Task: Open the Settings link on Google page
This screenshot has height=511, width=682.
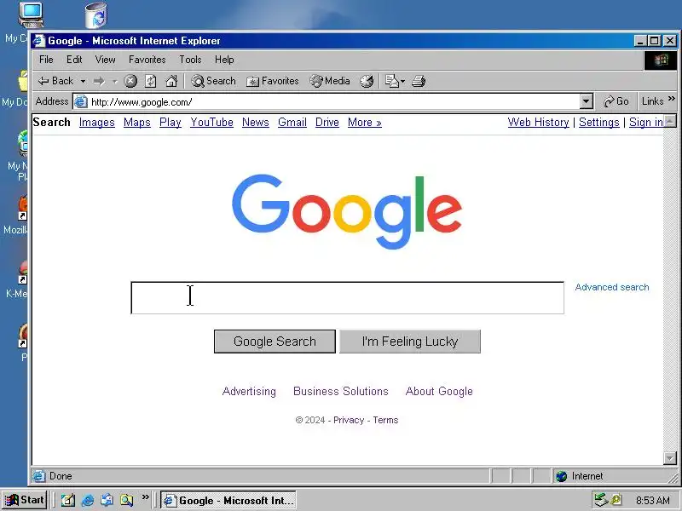Action: (x=599, y=123)
